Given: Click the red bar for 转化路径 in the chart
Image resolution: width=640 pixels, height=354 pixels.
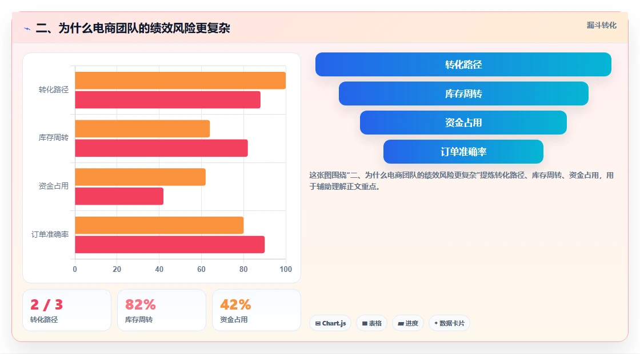Looking at the screenshot, I should [x=168, y=100].
